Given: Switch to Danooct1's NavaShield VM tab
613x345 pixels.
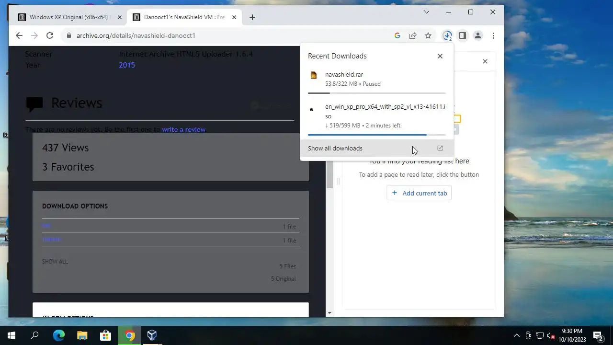Looking at the screenshot, I should click(184, 17).
